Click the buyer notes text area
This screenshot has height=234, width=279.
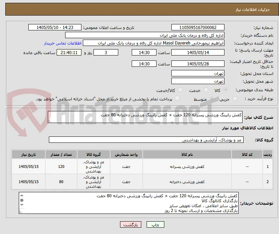coord(129,203)
